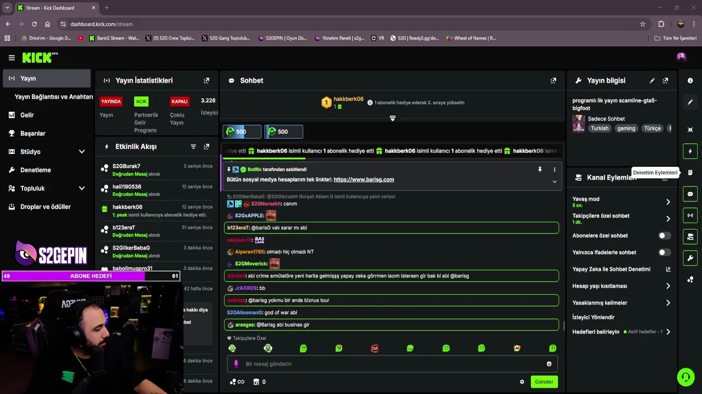Filter the Etkinlik Akışı feed
The image size is (702, 394).
[x=193, y=147]
